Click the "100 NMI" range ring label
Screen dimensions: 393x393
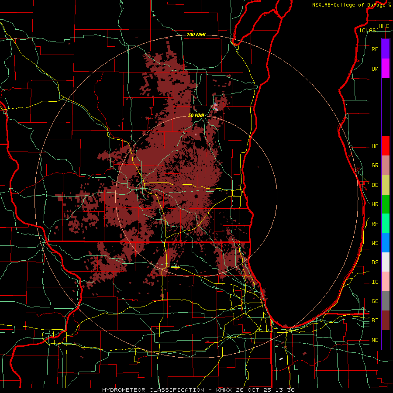coord(196,34)
